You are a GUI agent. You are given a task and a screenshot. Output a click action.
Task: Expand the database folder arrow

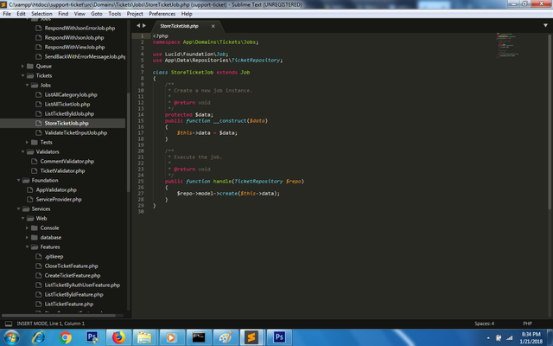pos(27,238)
